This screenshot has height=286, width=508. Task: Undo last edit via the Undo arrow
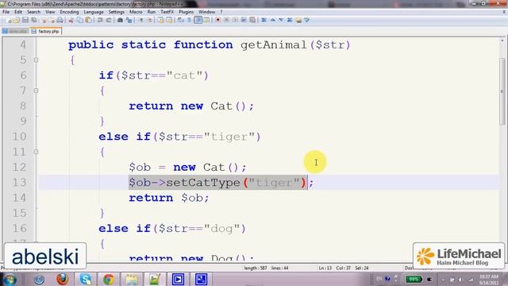click(100, 20)
